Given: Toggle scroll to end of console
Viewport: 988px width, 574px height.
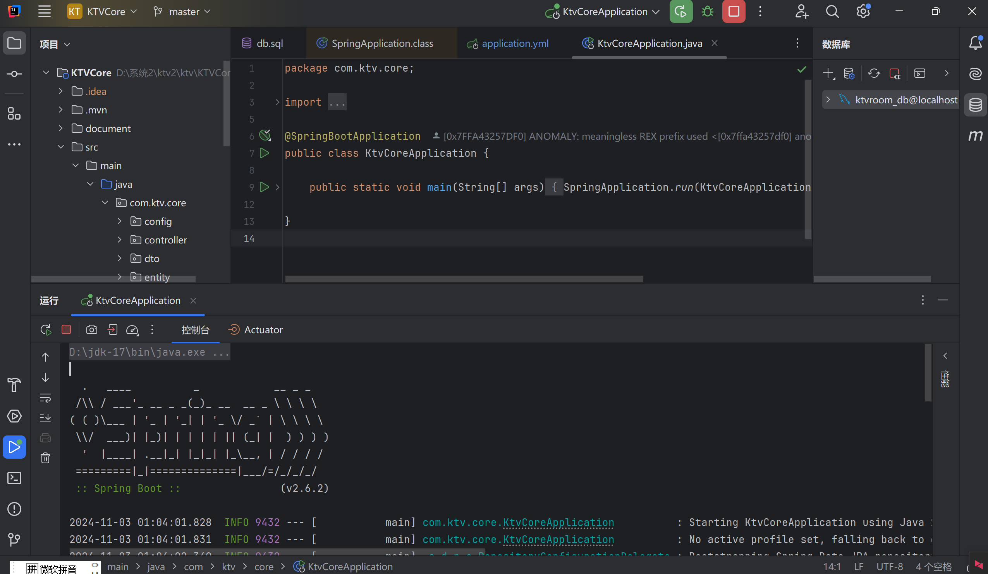Looking at the screenshot, I should 45,418.
